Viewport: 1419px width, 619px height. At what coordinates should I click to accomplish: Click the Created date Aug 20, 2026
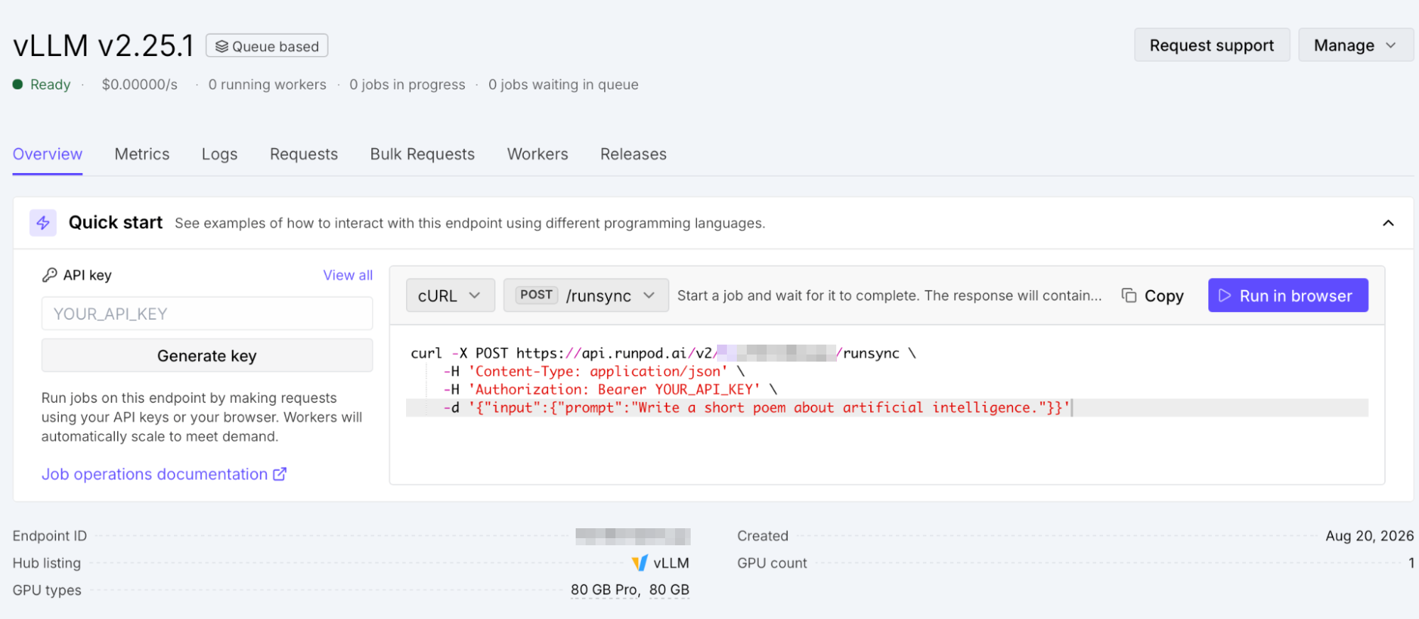point(1369,536)
